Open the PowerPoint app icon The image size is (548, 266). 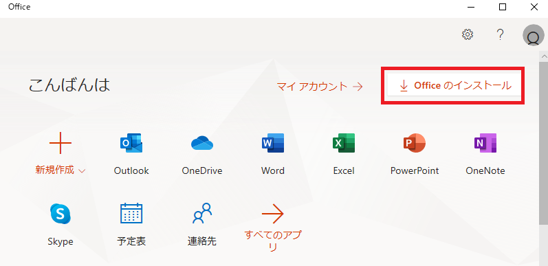point(415,144)
